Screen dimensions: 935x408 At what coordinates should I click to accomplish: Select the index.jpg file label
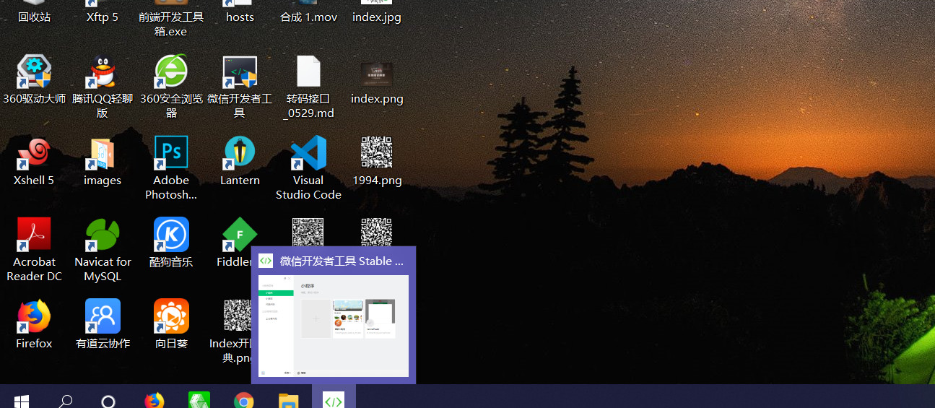[x=377, y=17]
